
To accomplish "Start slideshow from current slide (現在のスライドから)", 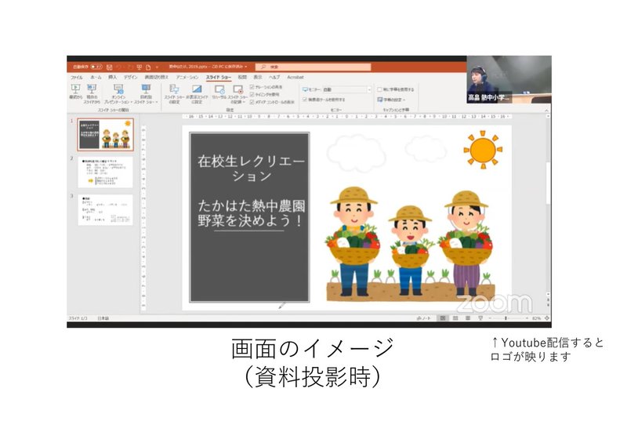I will tap(92, 94).
